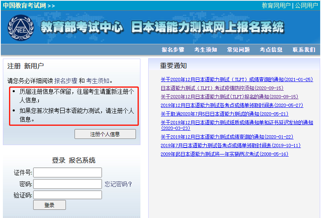Viewport: 321px width, 218px height.
Task: Select the 考生须知 navigation menu item
Action: point(206,50)
